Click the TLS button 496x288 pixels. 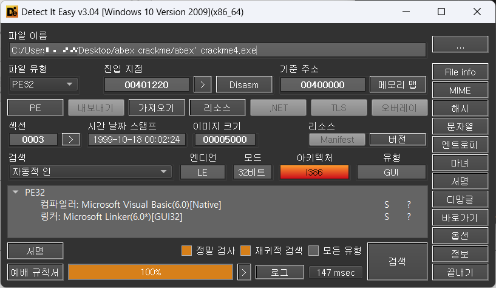pyautogui.click(x=339, y=108)
